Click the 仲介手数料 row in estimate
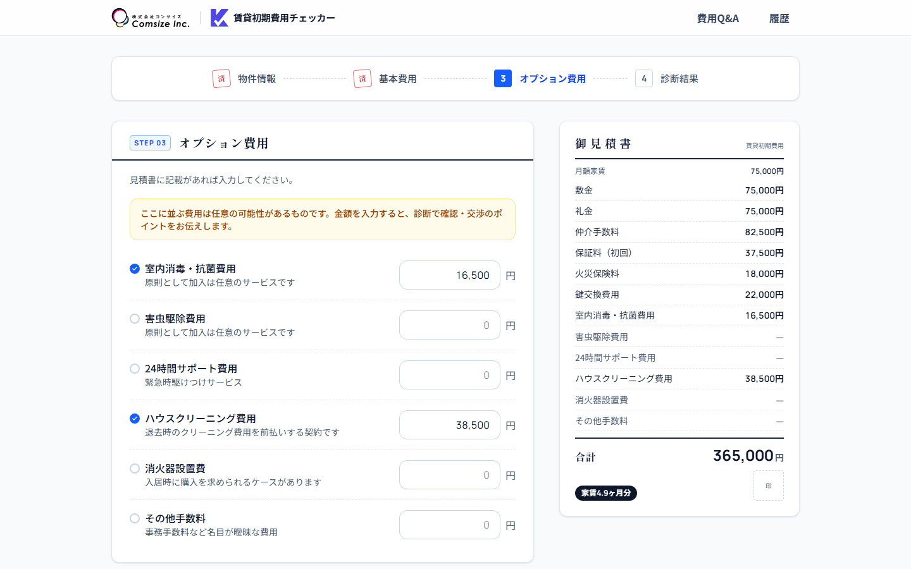This screenshot has width=911, height=569. (x=679, y=232)
